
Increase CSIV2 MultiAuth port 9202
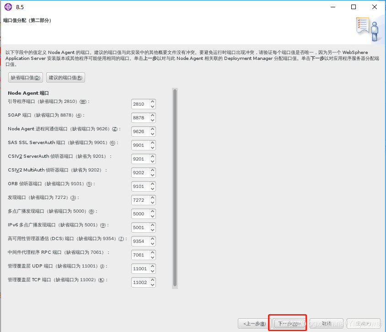153,170
